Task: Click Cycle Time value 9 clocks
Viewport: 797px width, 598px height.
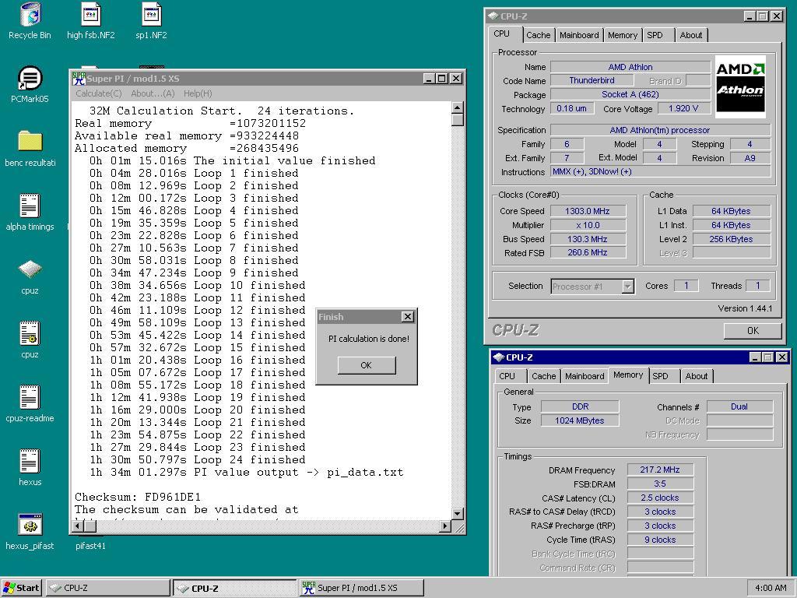Action: tap(660, 540)
